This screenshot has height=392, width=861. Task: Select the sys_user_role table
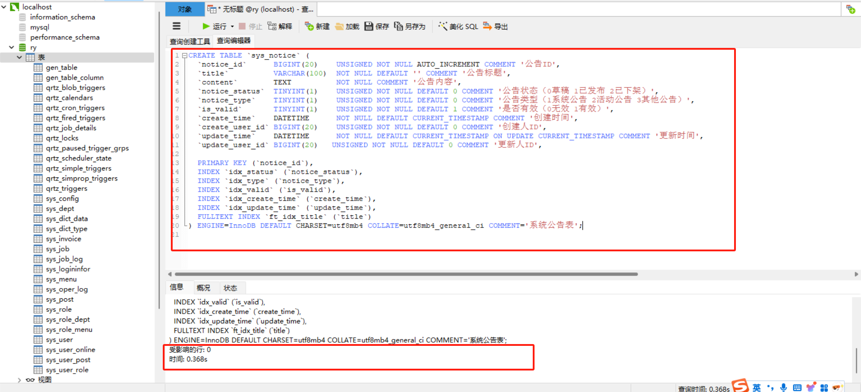coord(67,370)
